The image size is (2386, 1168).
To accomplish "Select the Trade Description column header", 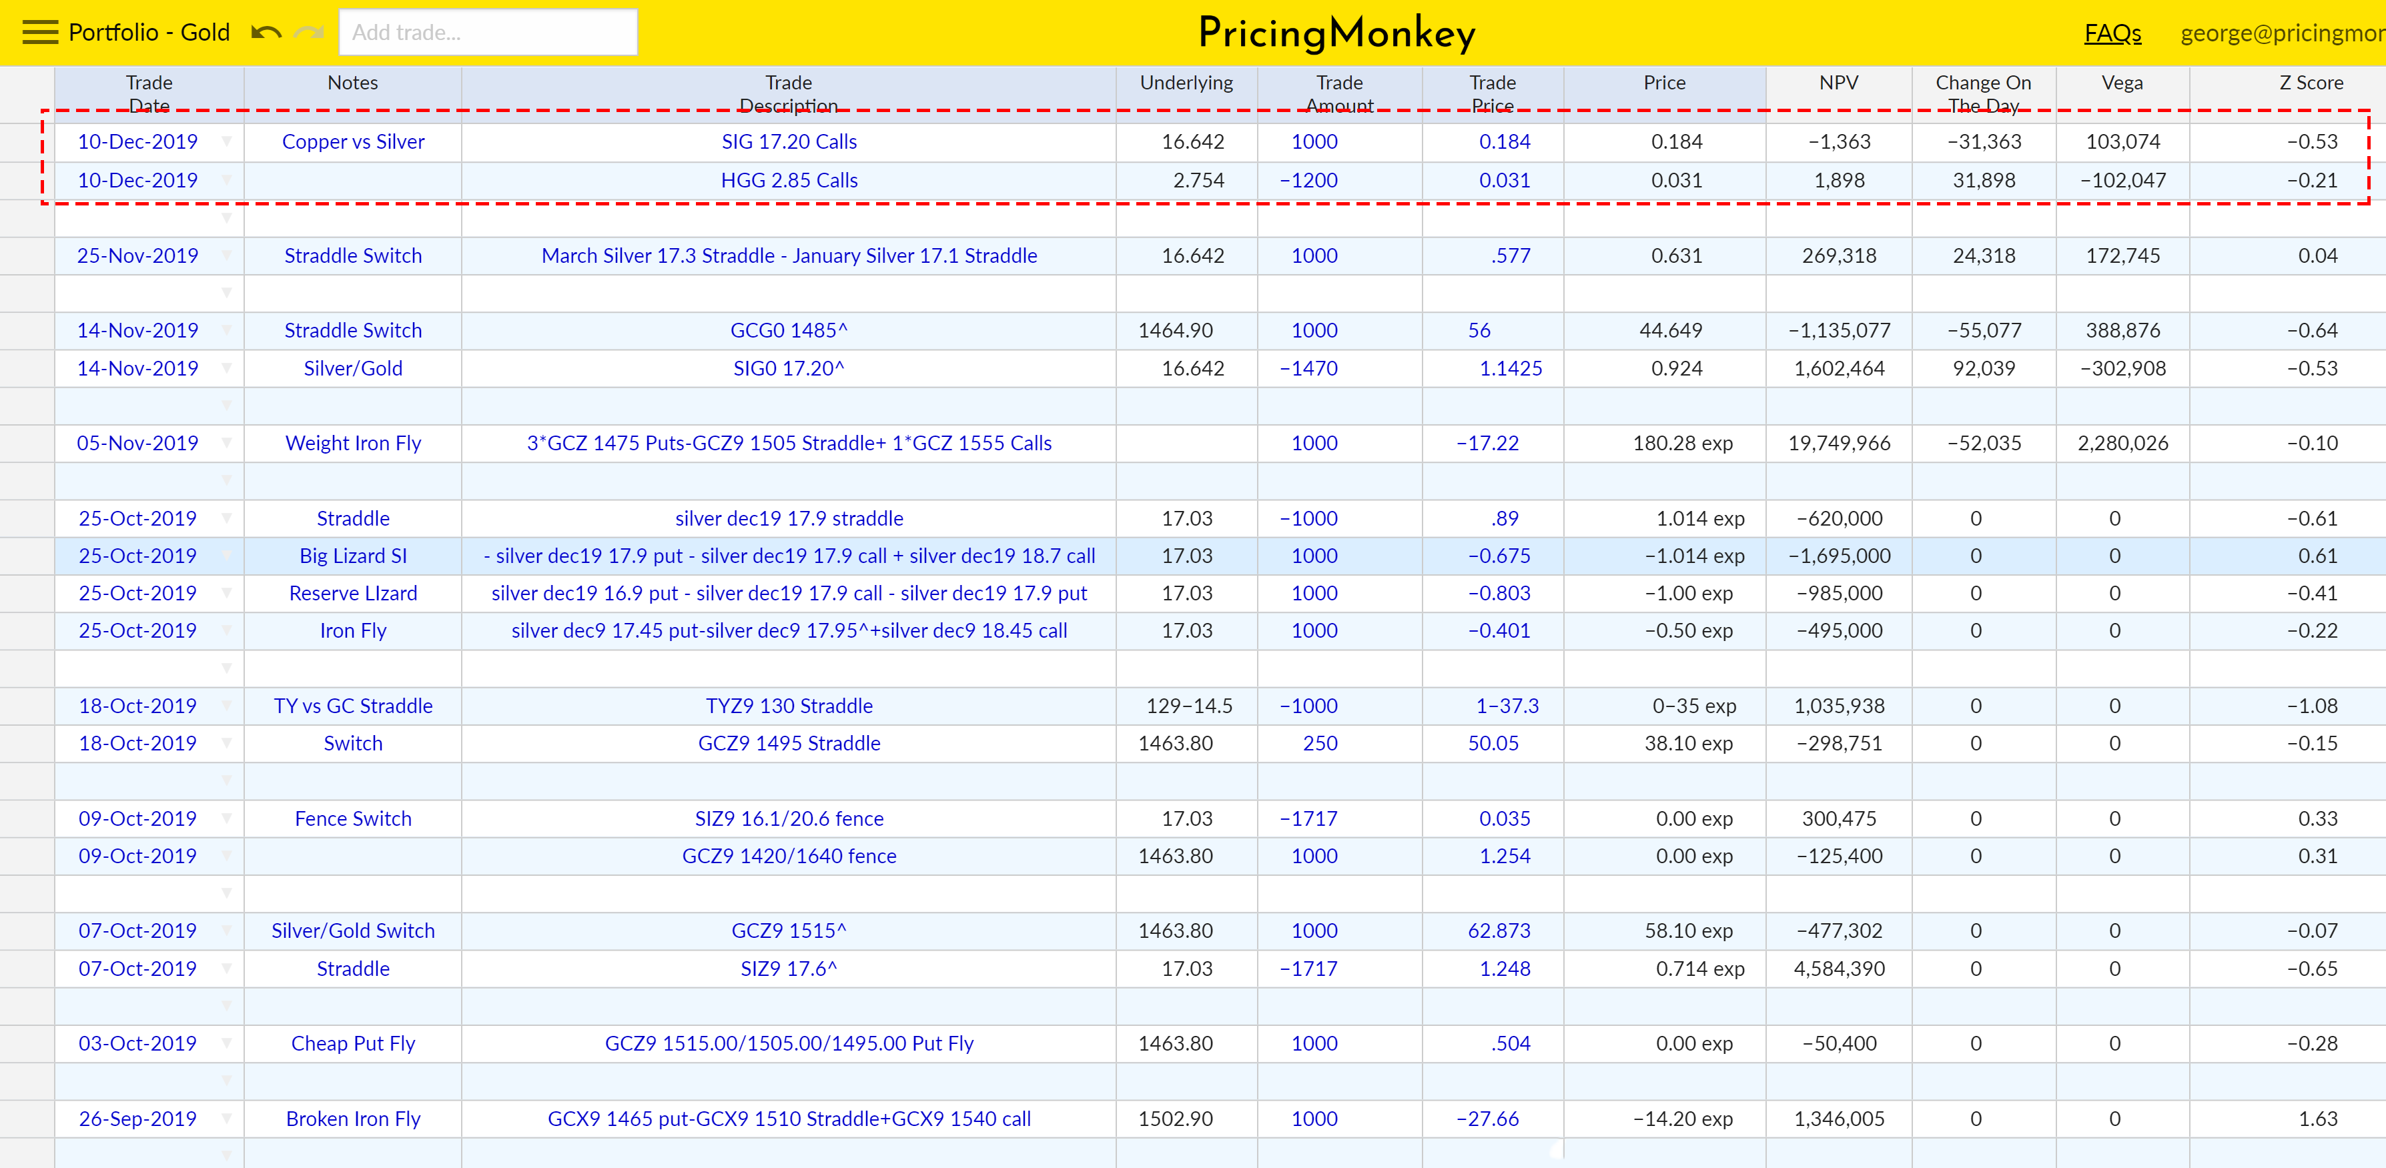I will point(788,93).
